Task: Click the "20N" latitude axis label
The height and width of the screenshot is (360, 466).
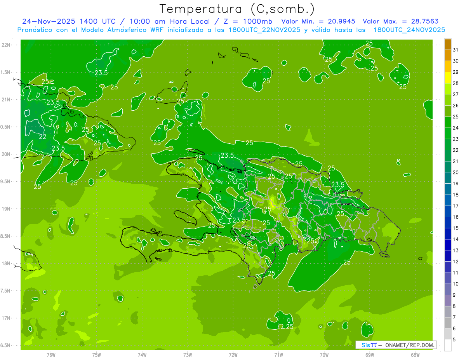Action: [x=5, y=154]
